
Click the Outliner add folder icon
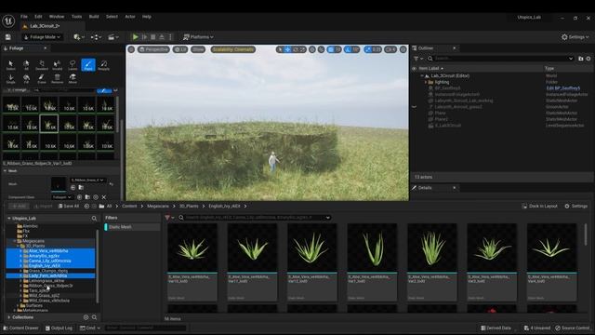[580, 59]
